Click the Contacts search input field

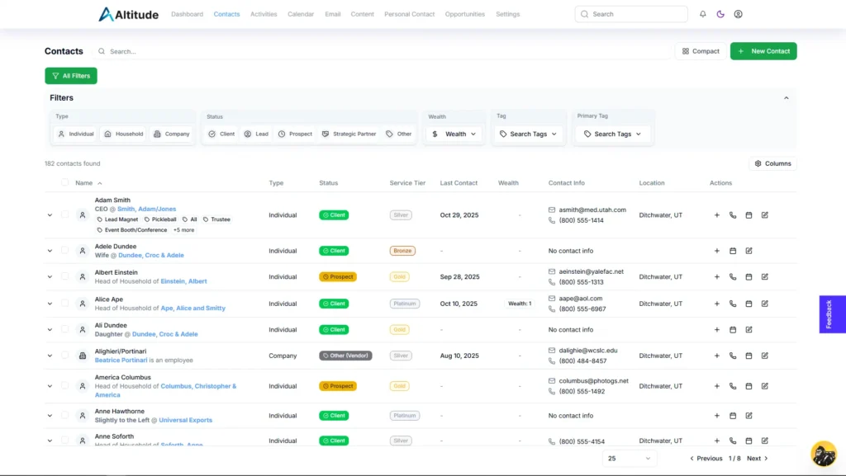[x=248, y=51]
